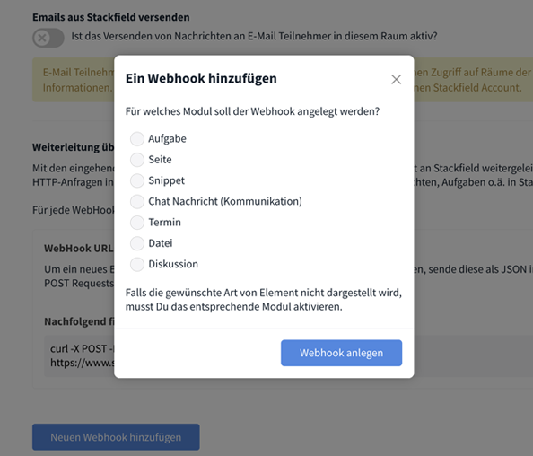Click the Diskussion label text
Image resolution: width=533 pixels, height=456 pixels.
click(x=173, y=264)
